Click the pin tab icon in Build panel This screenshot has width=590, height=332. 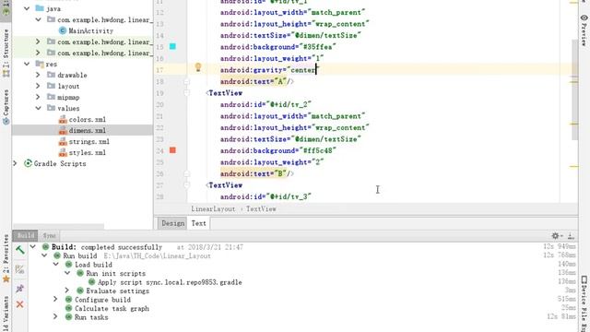[20, 289]
